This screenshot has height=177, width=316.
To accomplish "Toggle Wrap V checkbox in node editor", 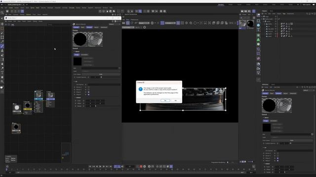I will tap(89, 94).
